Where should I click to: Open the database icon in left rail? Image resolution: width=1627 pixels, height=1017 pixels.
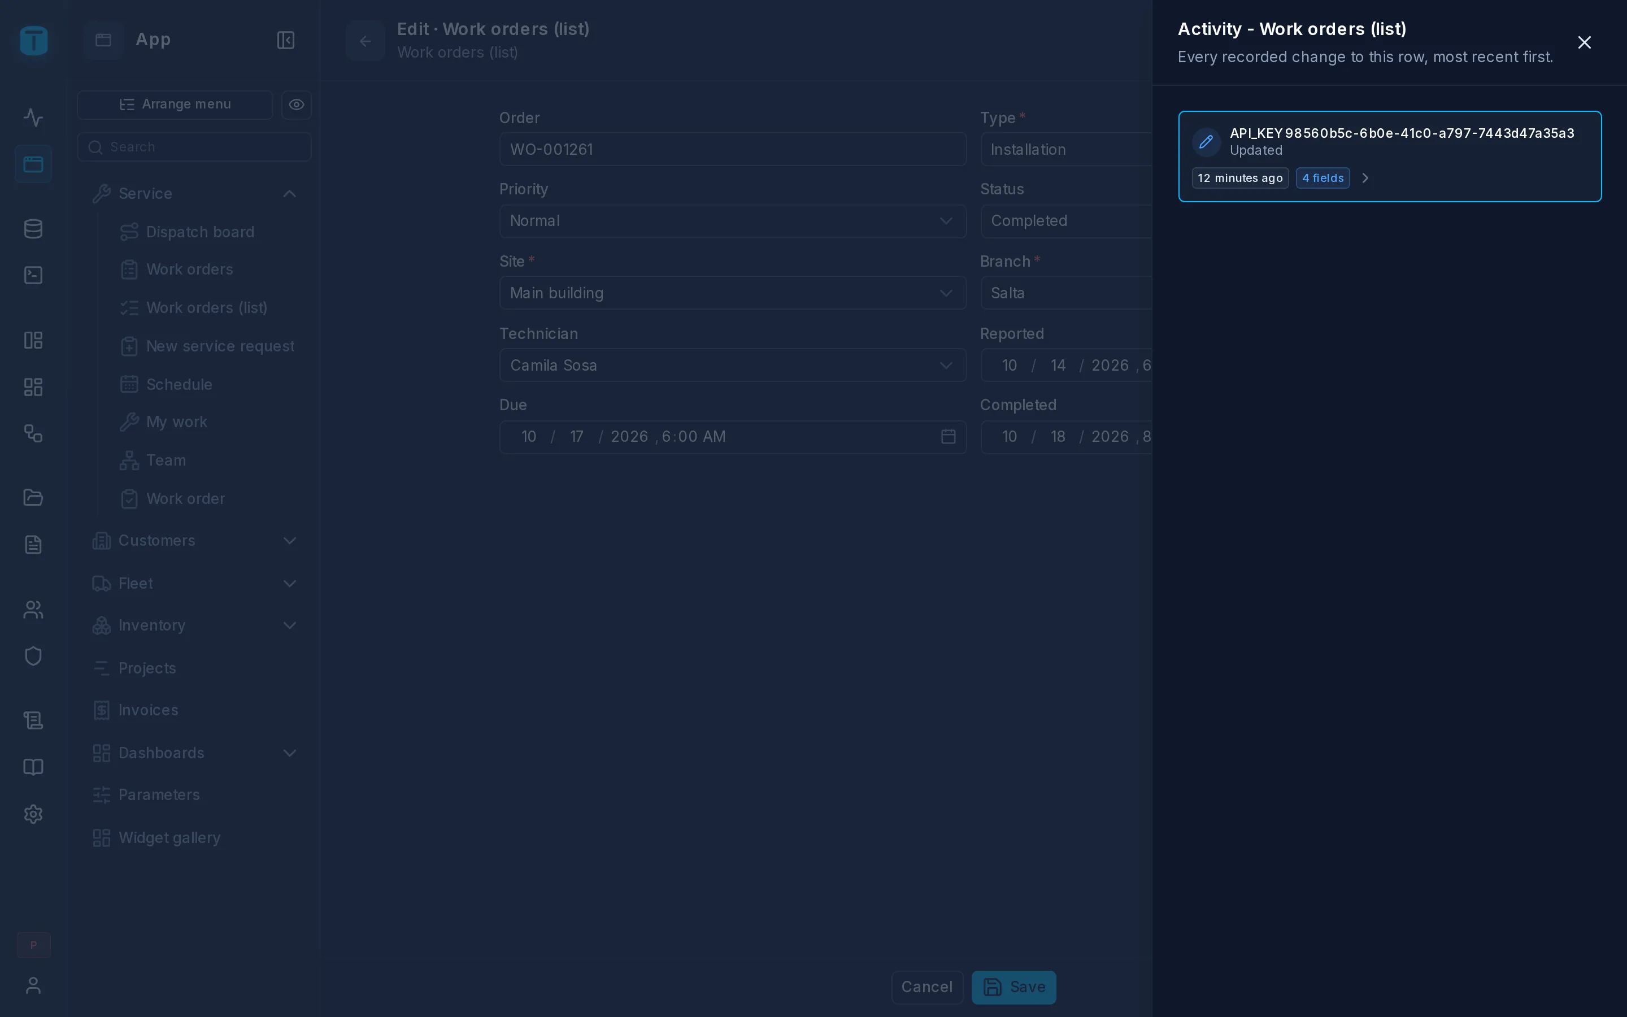pos(33,229)
